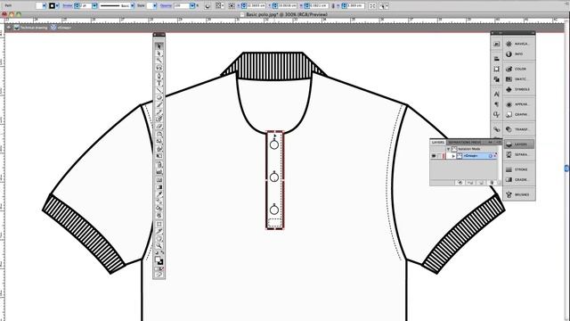Screen dimensions: 570x321
Task: Switch to the Layers tab
Action: point(438,143)
